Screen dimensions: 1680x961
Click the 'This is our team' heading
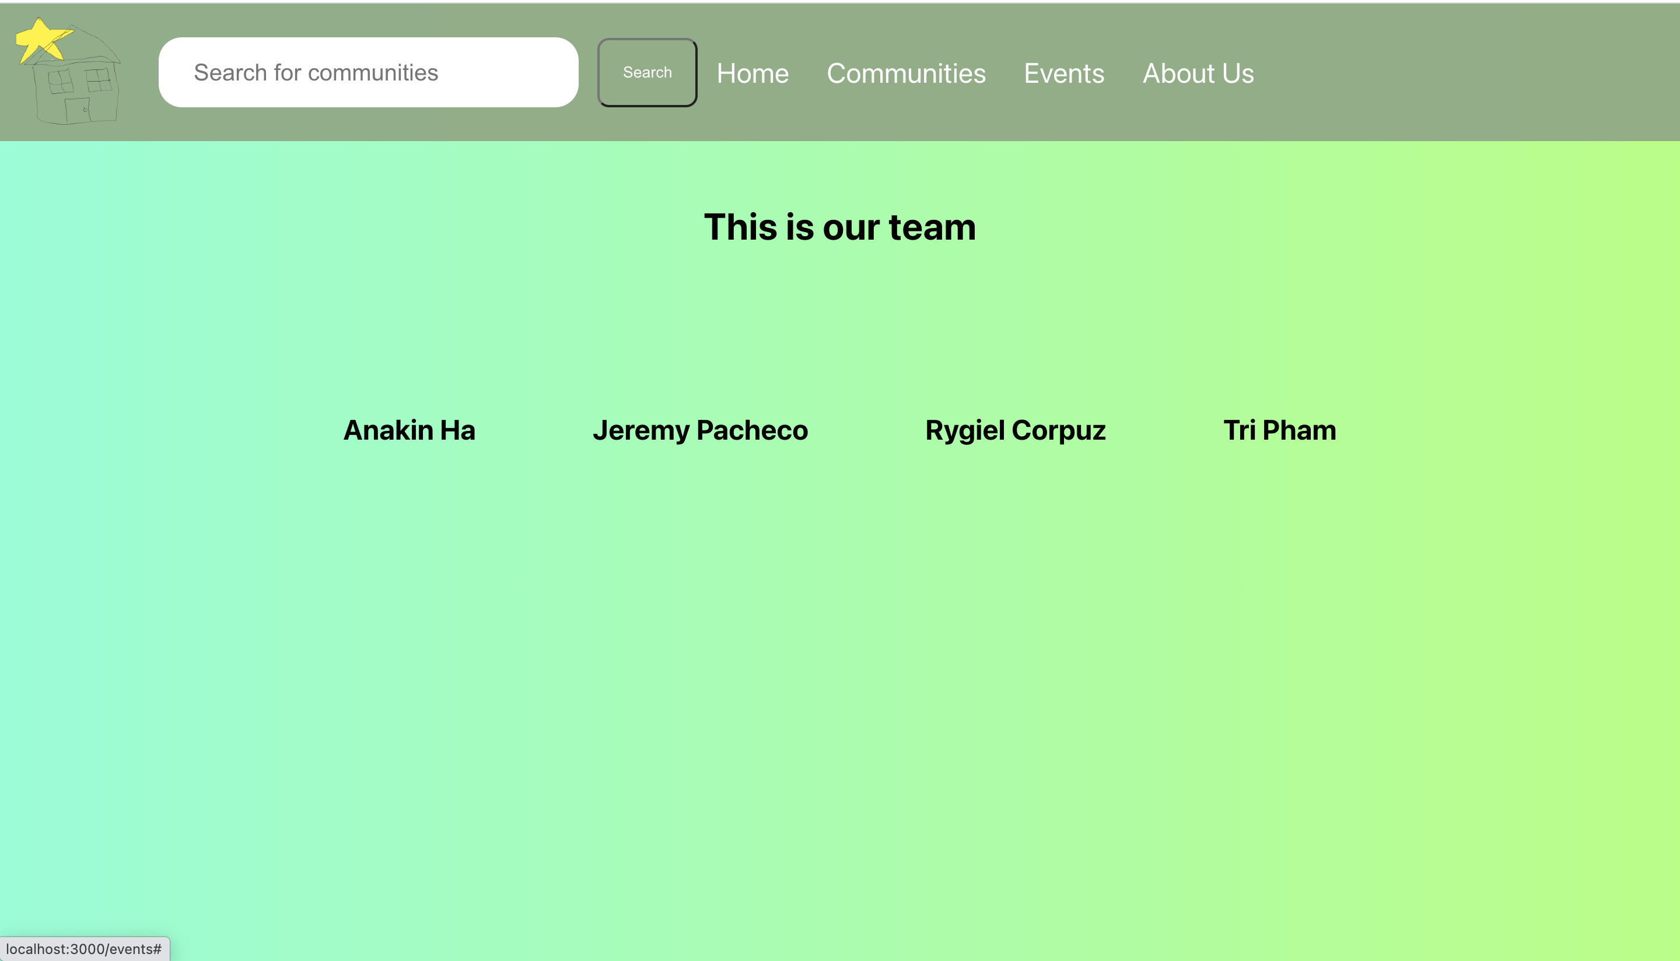point(839,227)
